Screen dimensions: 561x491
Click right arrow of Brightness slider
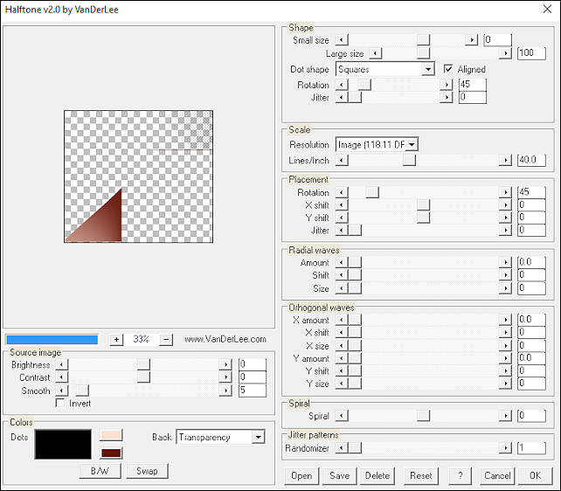225,365
